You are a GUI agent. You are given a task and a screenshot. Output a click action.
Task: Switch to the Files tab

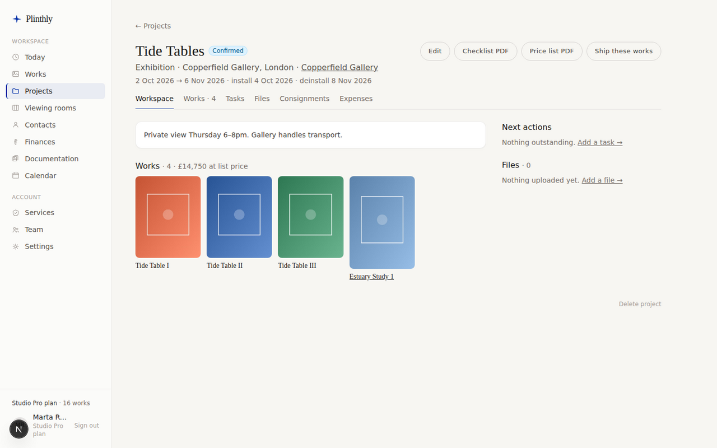[262, 99]
